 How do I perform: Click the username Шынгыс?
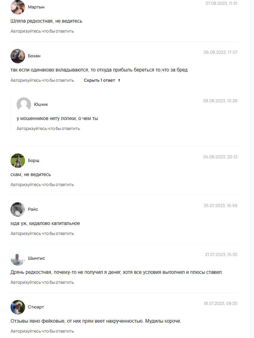tap(37, 258)
